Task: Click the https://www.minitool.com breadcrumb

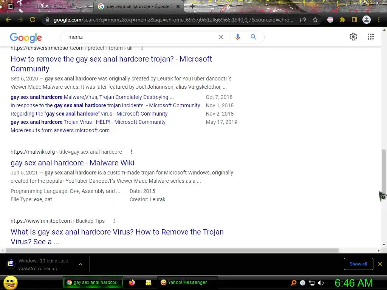Action: (x=57, y=221)
